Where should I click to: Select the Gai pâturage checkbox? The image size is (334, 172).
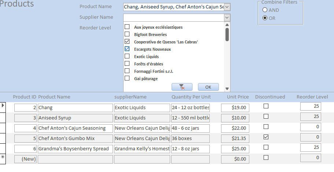(127, 78)
